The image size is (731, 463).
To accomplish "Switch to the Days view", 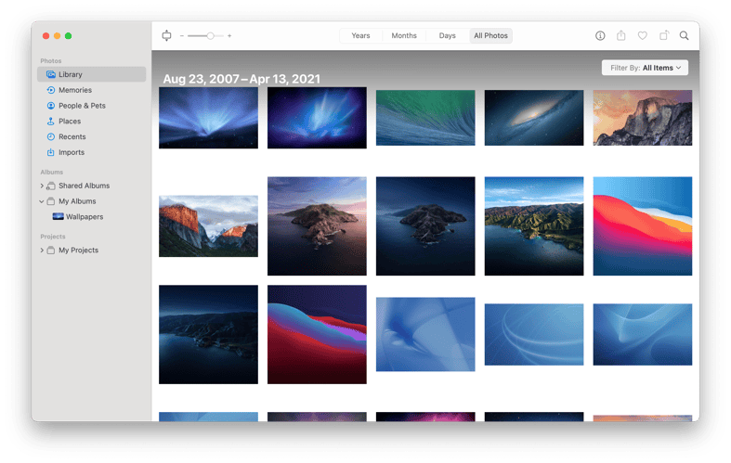I will 447,36.
